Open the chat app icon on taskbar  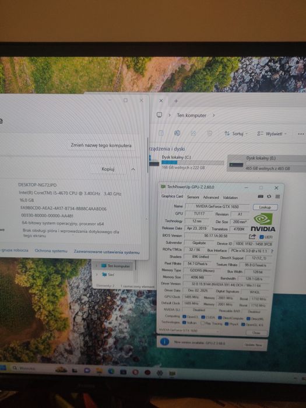pyautogui.click(x=87, y=370)
